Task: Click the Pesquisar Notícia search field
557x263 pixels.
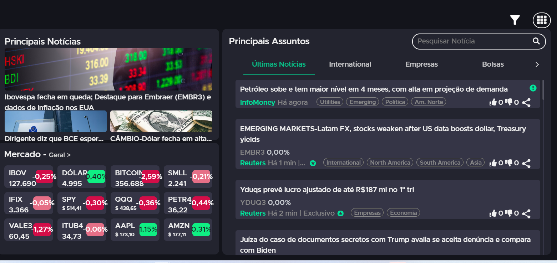Action: point(471,41)
